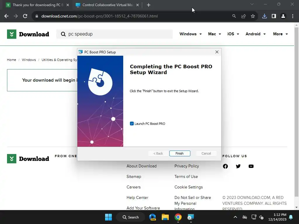Click the PC Boost PRO Setup title icon
This screenshot has width=299, height=224.
click(81, 52)
